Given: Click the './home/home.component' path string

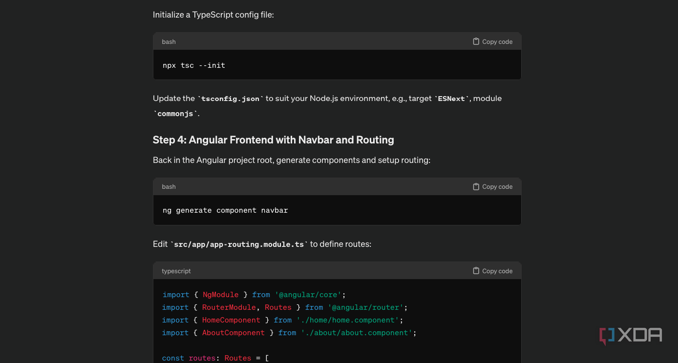Looking at the screenshot, I should tap(348, 320).
